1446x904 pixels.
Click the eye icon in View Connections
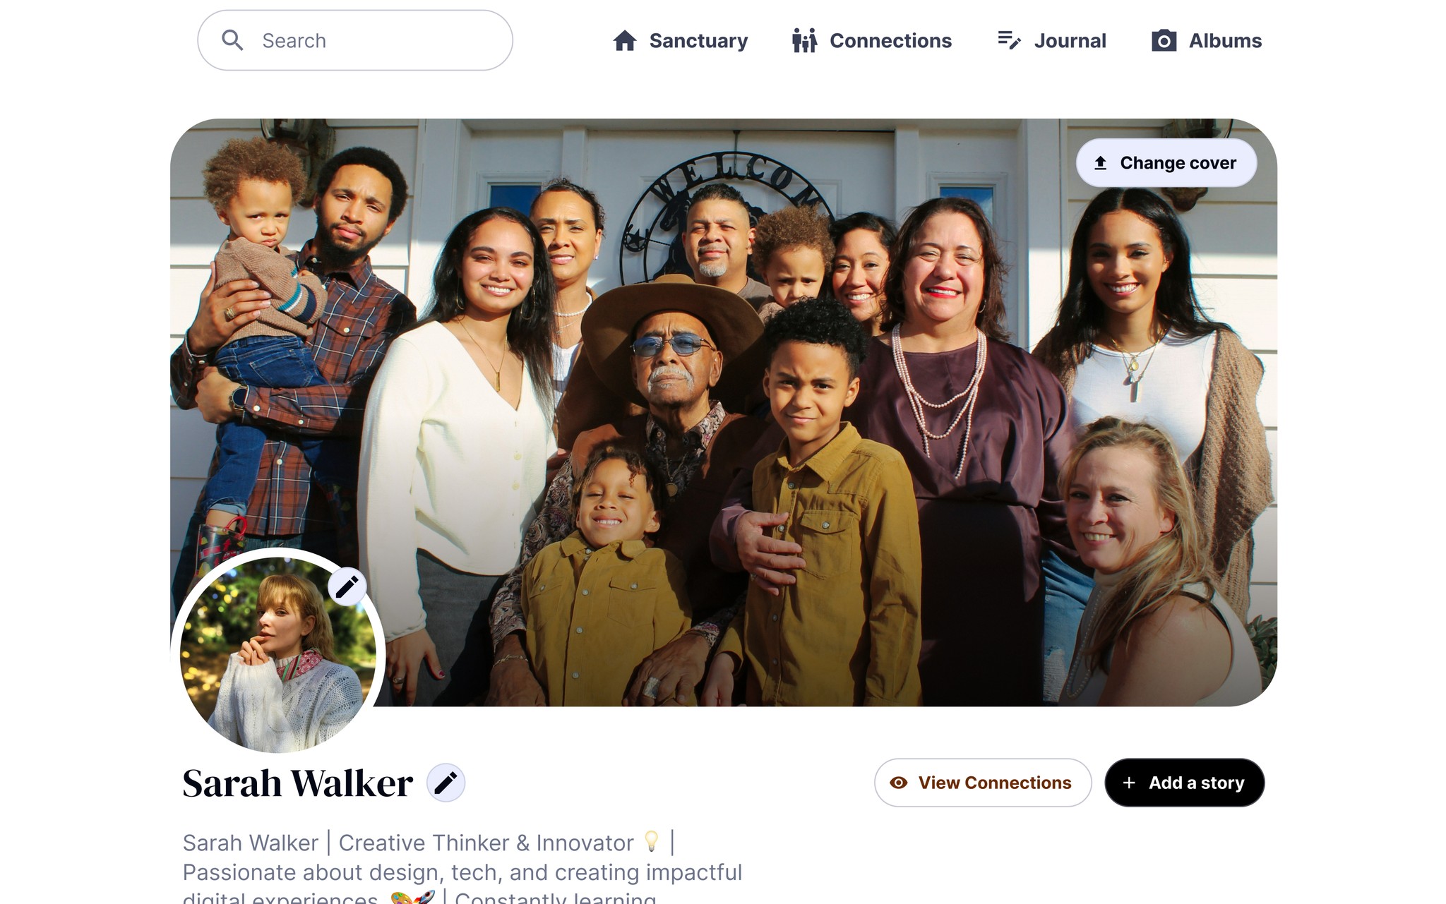pos(898,783)
